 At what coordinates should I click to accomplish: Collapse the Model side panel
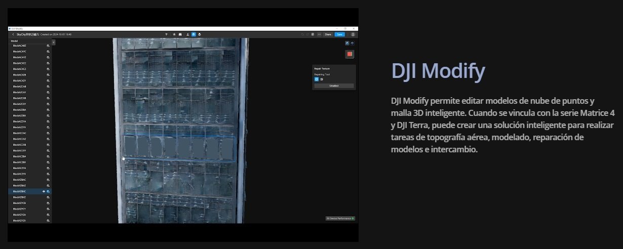click(54, 43)
